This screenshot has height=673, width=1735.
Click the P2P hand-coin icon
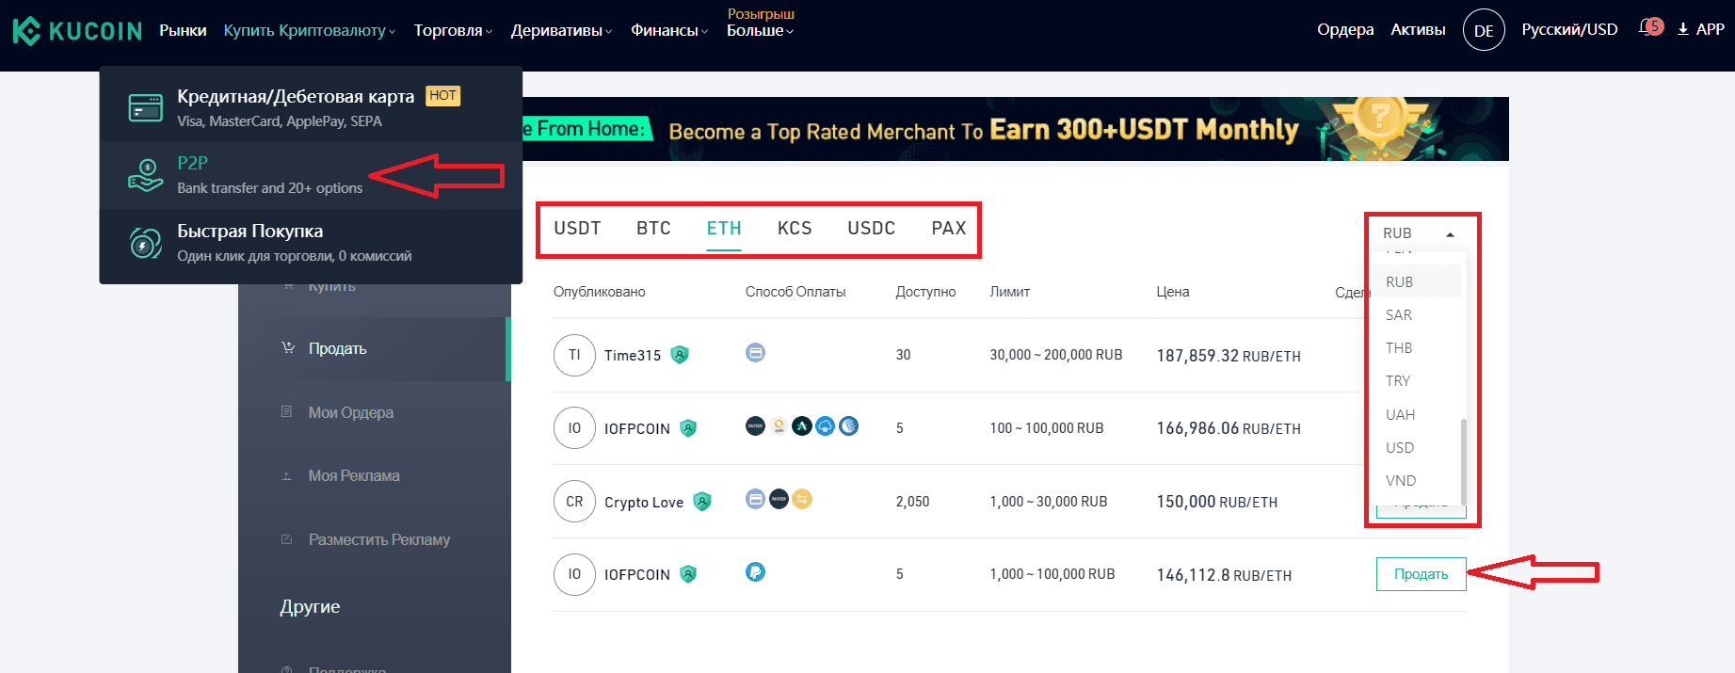click(x=146, y=175)
